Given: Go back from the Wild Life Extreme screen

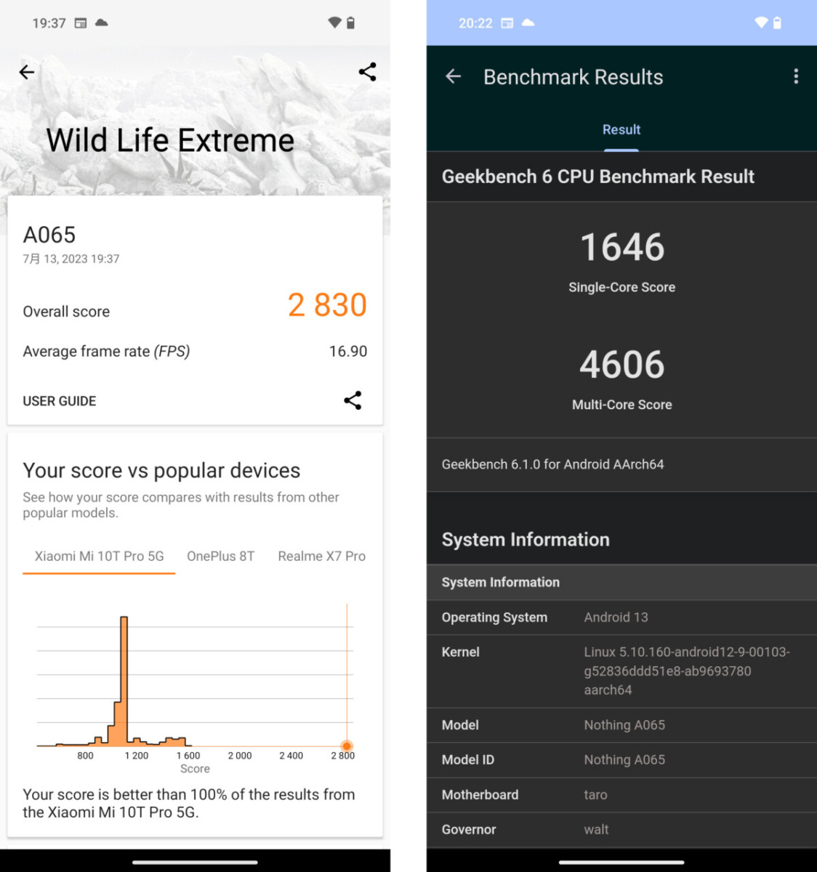Looking at the screenshot, I should pyautogui.click(x=27, y=72).
